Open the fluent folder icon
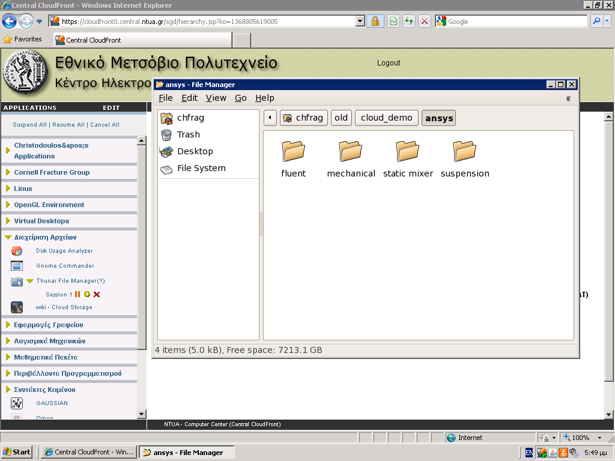615x461 pixels. click(x=293, y=152)
